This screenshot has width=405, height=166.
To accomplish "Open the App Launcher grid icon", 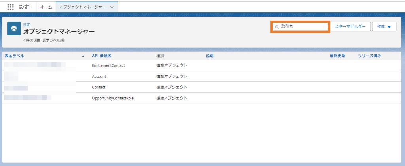I will tap(10, 7).
